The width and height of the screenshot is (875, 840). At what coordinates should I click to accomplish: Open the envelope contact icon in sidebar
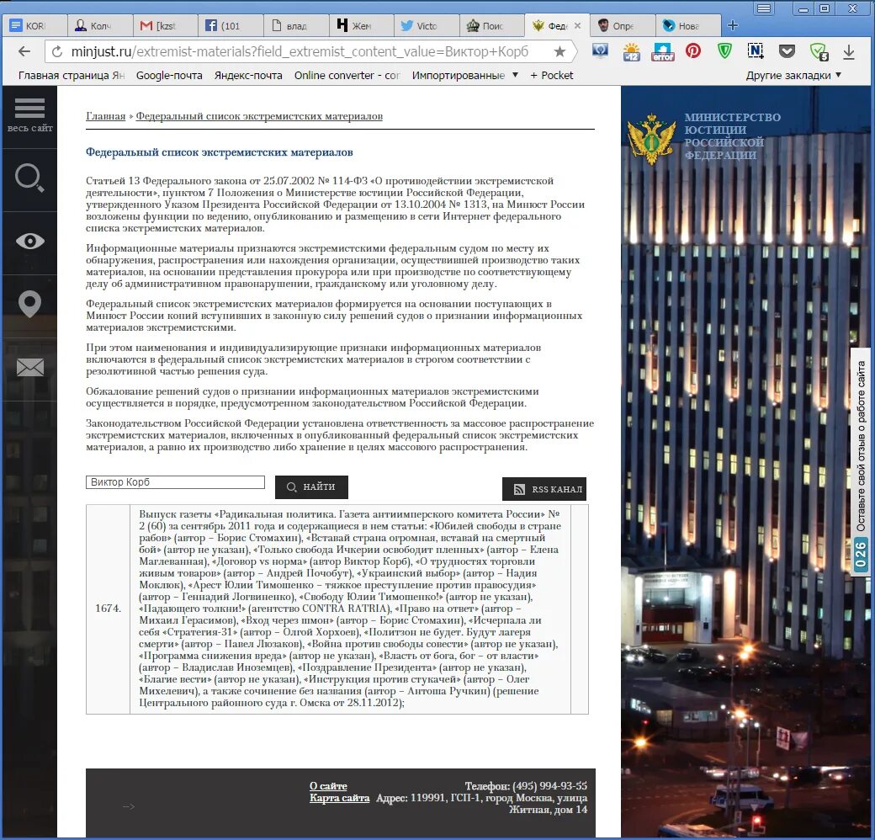point(29,367)
